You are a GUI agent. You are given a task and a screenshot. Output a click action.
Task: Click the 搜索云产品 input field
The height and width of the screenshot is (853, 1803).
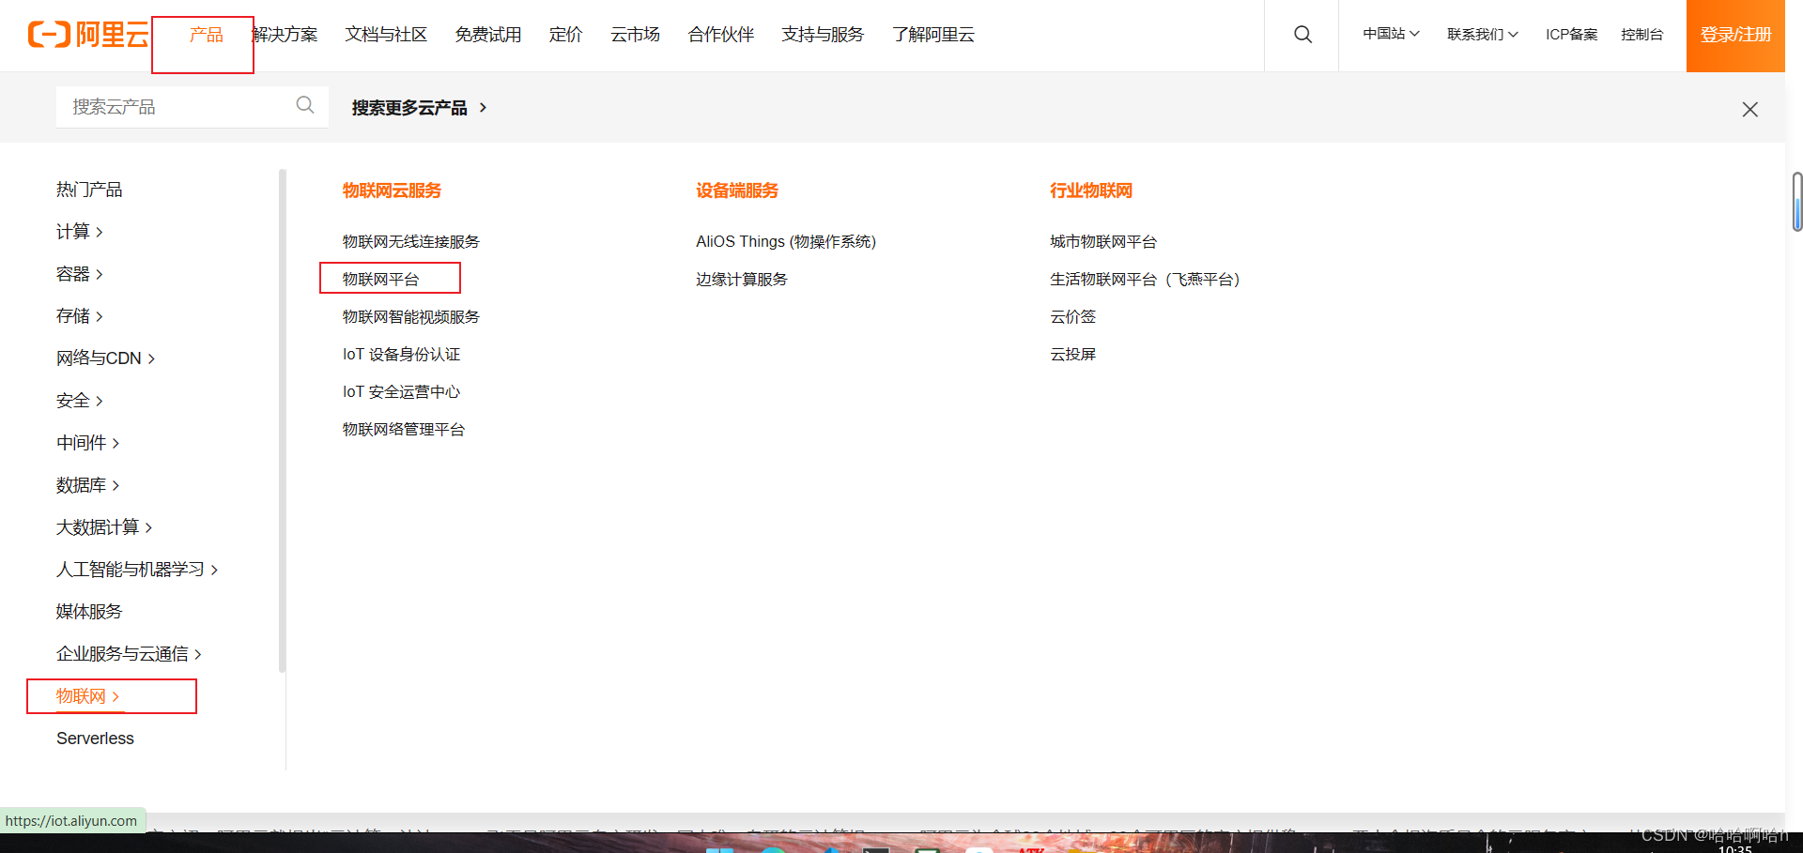click(178, 107)
